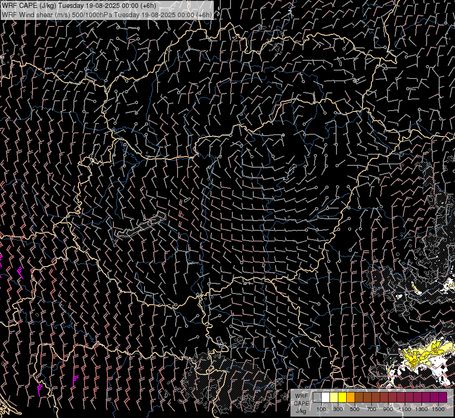Select the orange 400–500 J/kg legend swatch
This screenshot has width=455, height=418.
pos(350,398)
